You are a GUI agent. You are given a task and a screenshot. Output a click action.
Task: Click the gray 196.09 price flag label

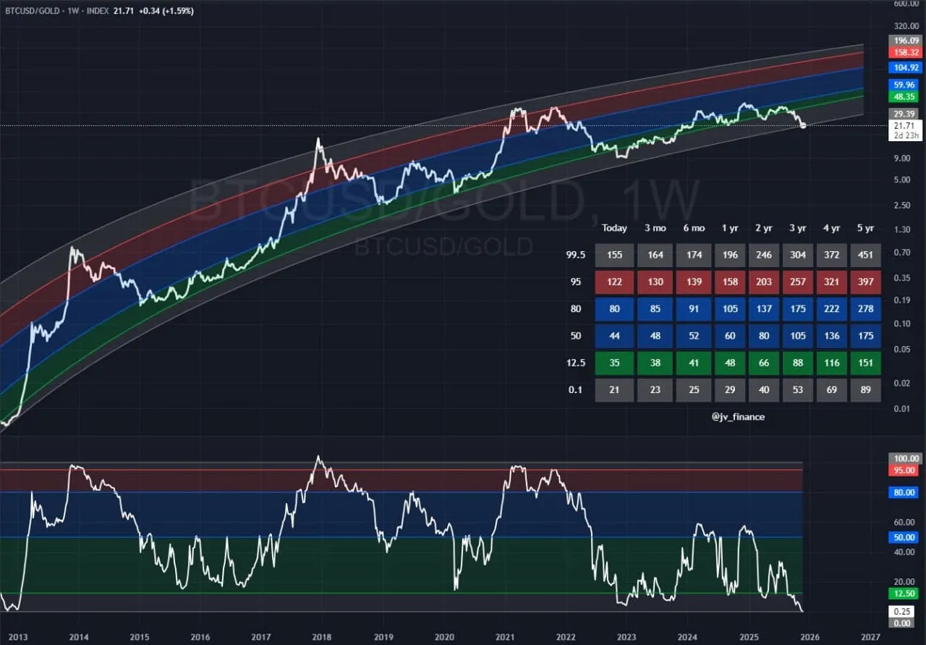[904, 41]
